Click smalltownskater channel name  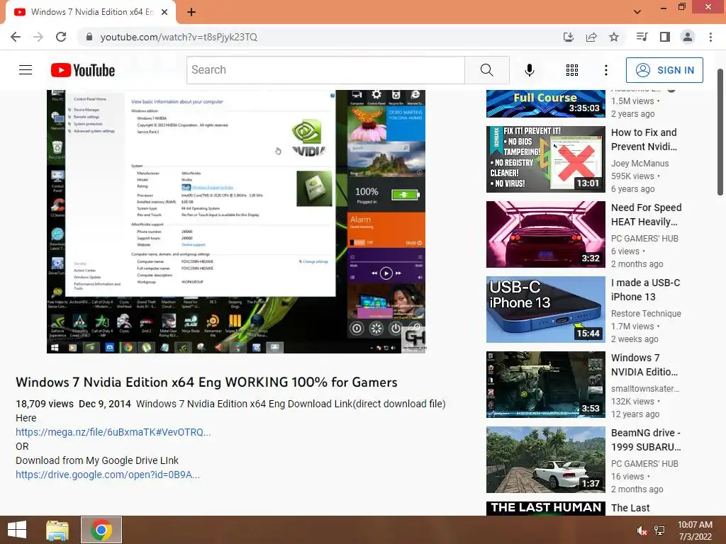pos(645,389)
